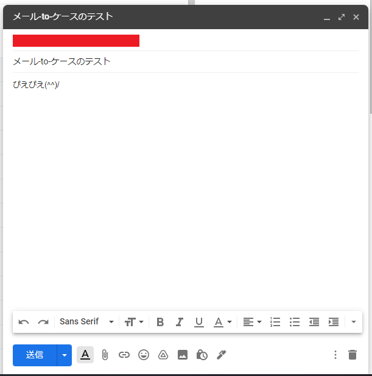This screenshot has width=372, height=376.
Task: Undo the last edit
Action: click(24, 322)
